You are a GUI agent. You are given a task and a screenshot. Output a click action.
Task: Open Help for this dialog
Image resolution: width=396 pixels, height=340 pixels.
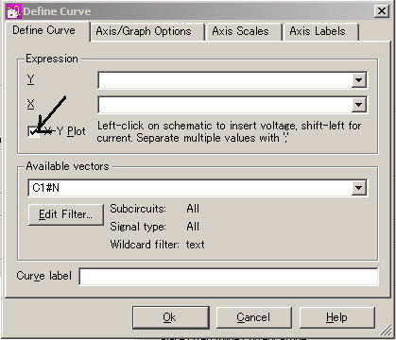[337, 317]
